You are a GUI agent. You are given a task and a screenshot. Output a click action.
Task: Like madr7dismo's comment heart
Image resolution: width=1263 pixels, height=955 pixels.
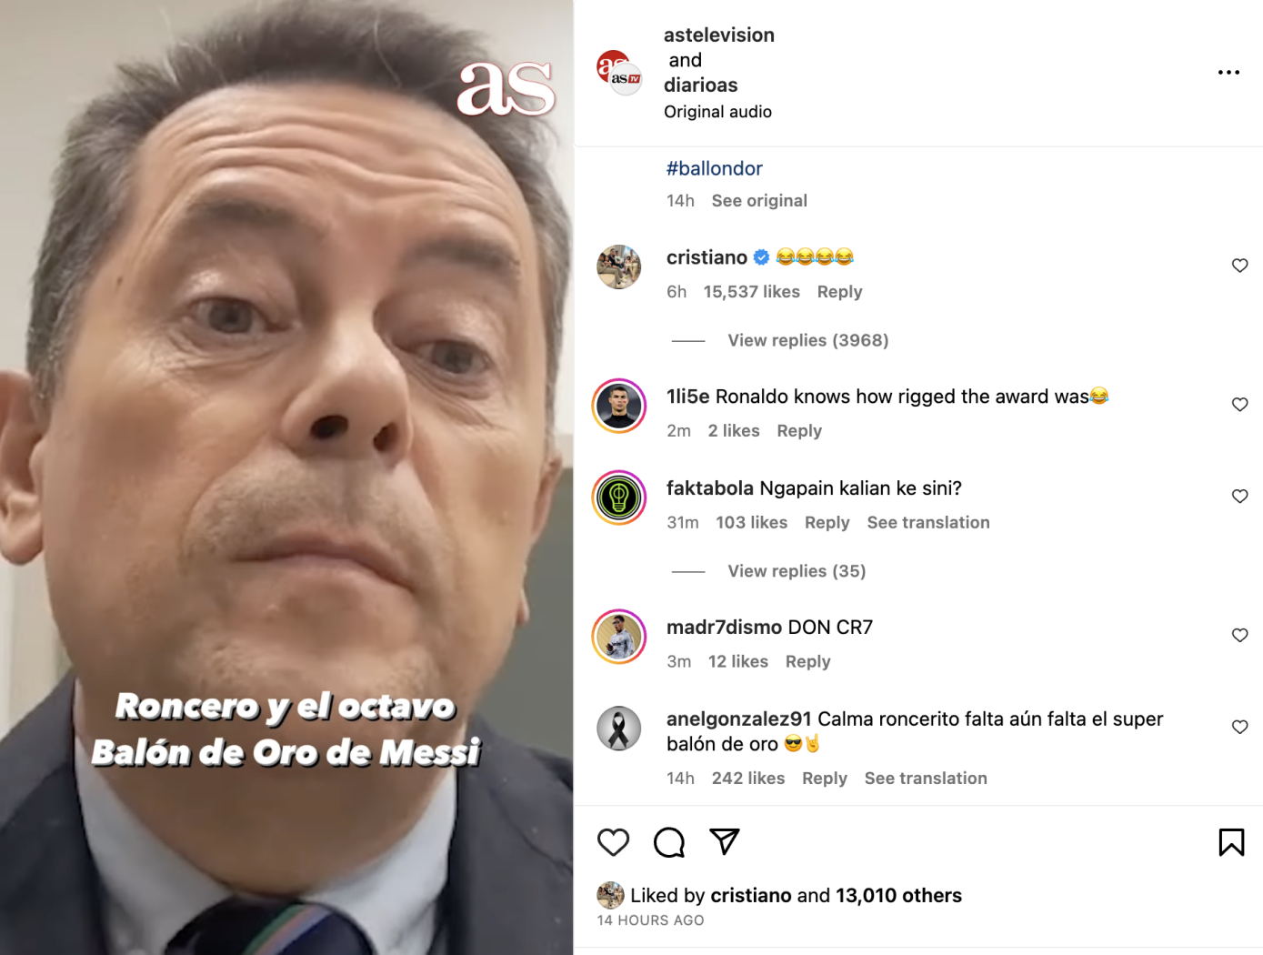(x=1239, y=636)
